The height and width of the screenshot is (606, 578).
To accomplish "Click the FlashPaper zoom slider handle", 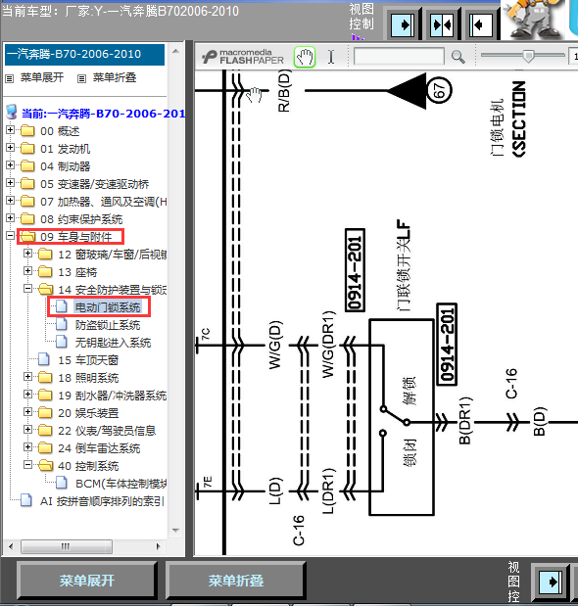I will pos(528,56).
